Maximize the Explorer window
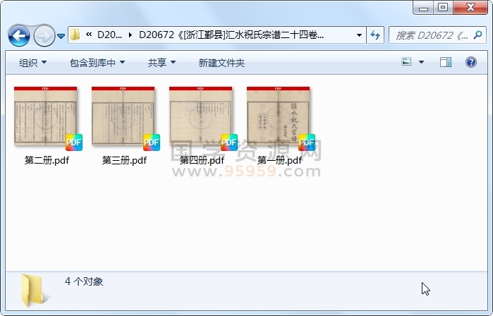Image resolution: width=493 pixels, height=316 pixels. [x=443, y=8]
